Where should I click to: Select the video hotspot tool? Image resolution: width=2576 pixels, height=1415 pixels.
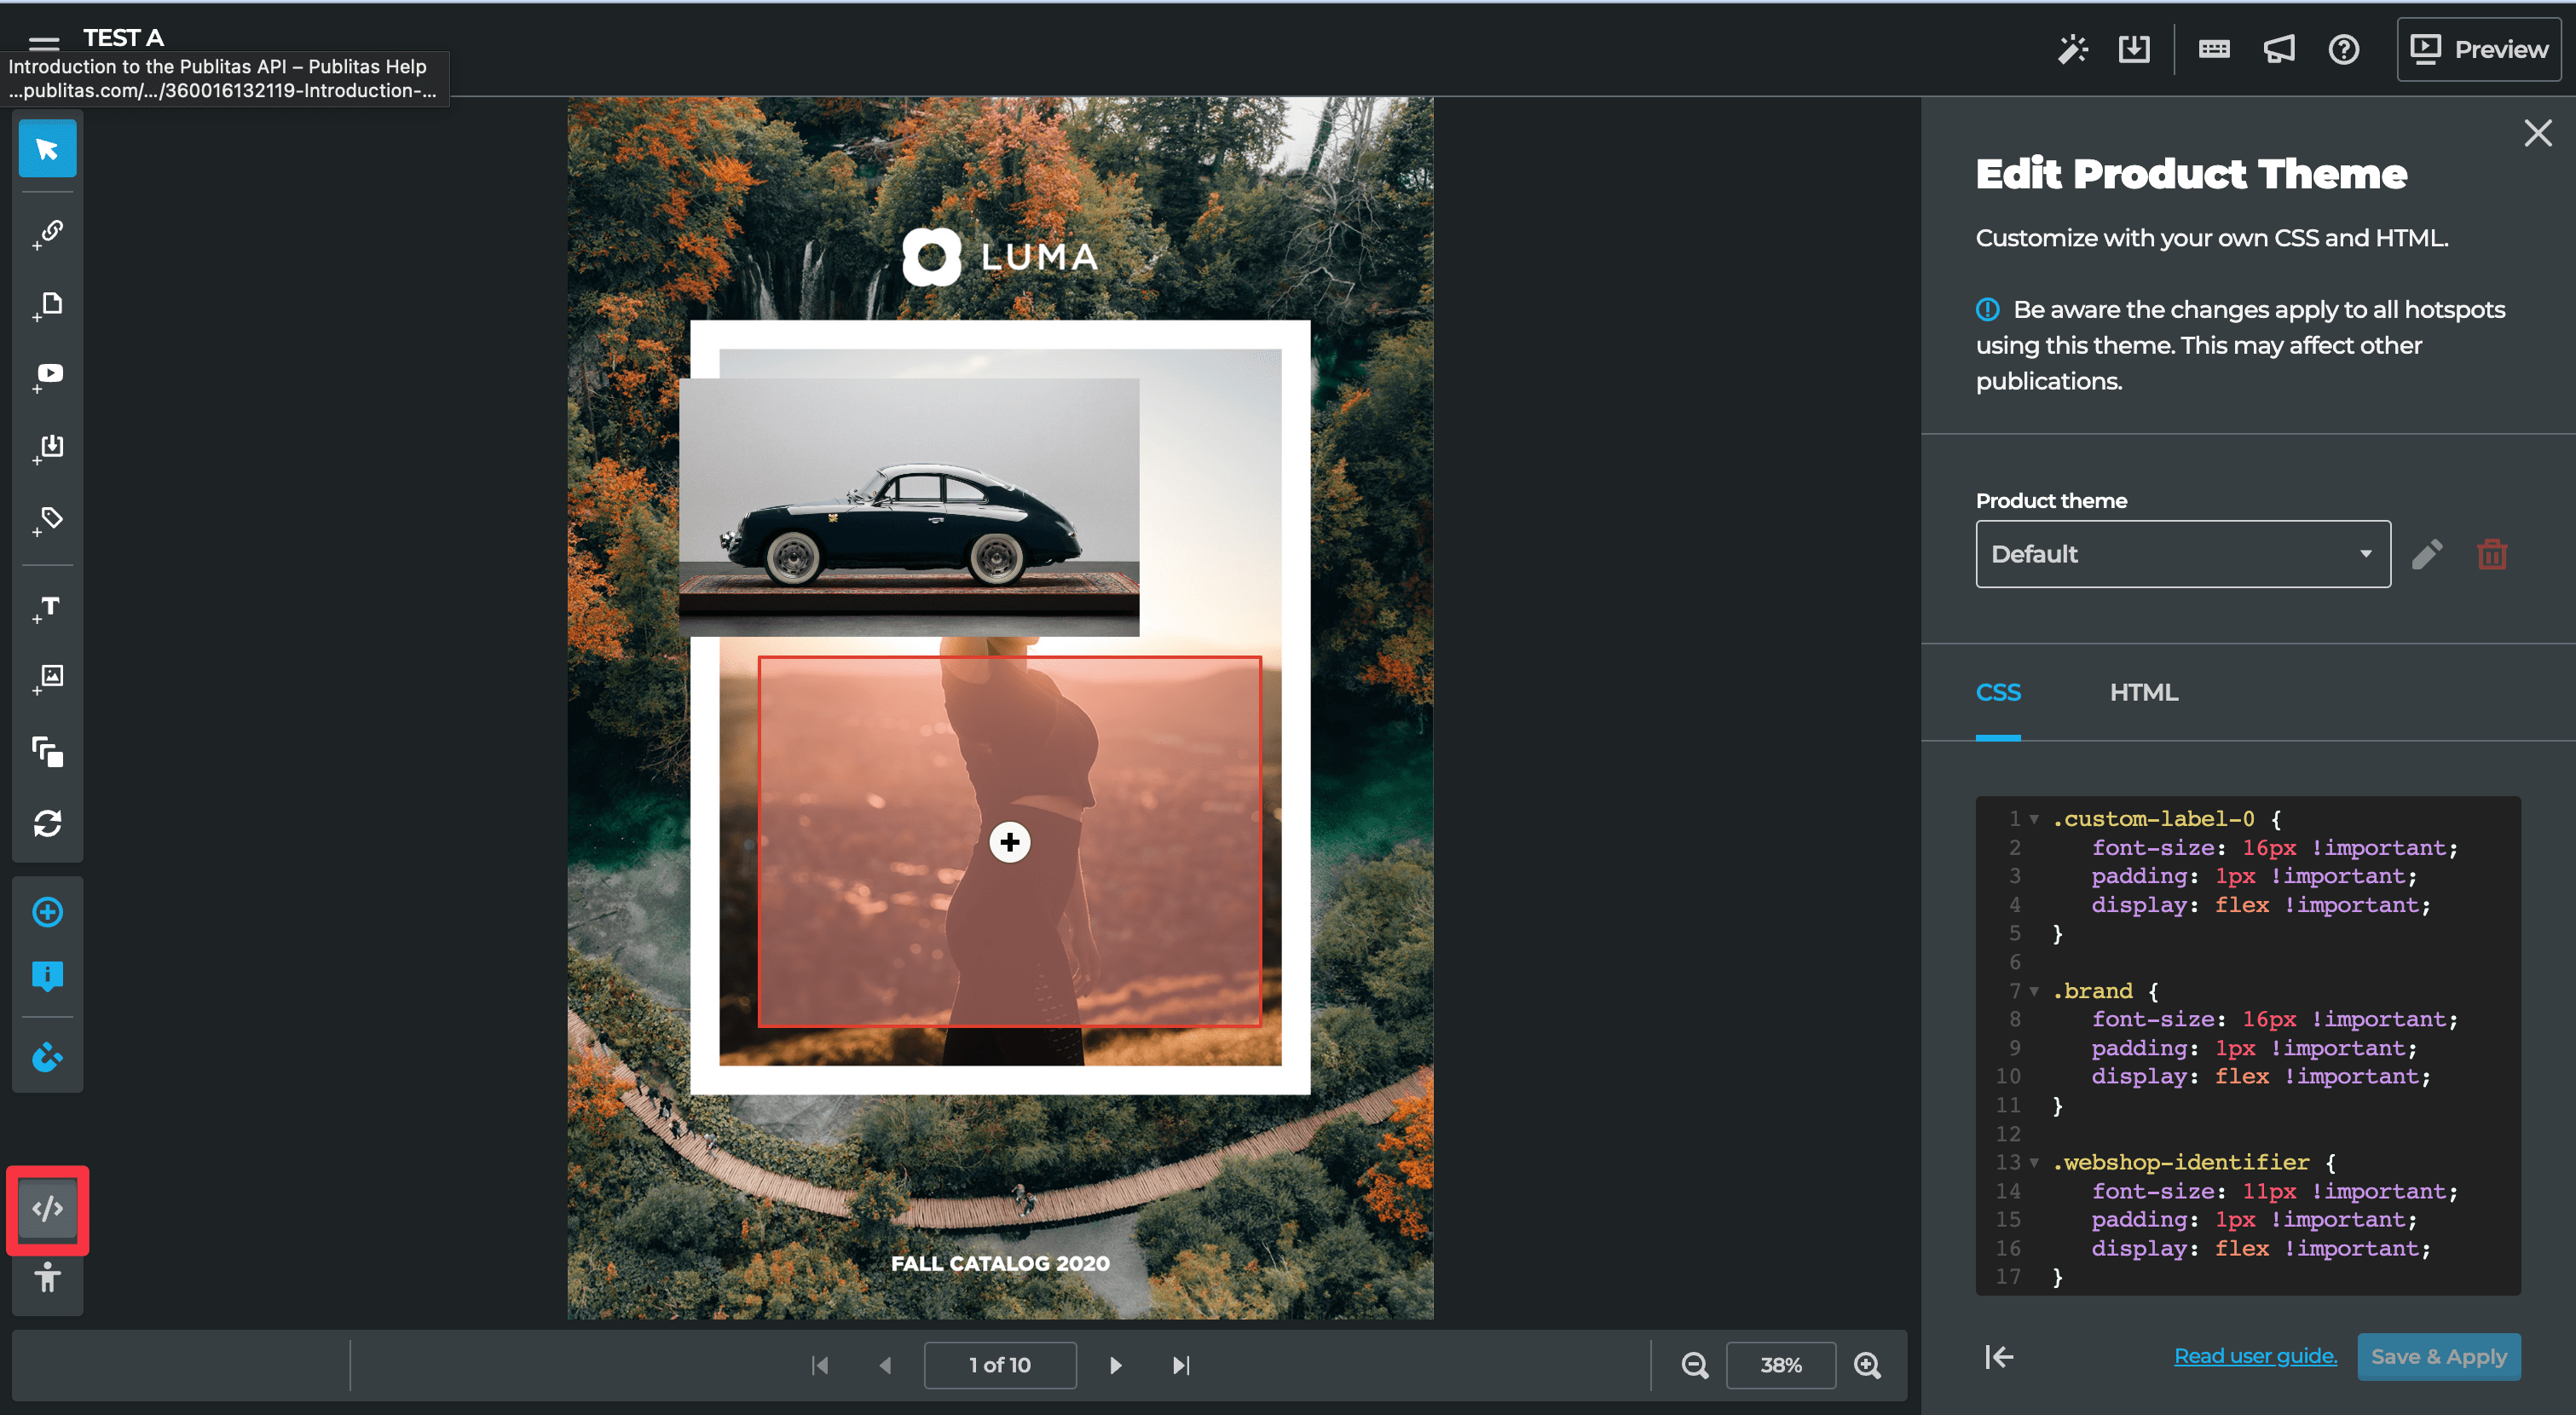coord(47,373)
